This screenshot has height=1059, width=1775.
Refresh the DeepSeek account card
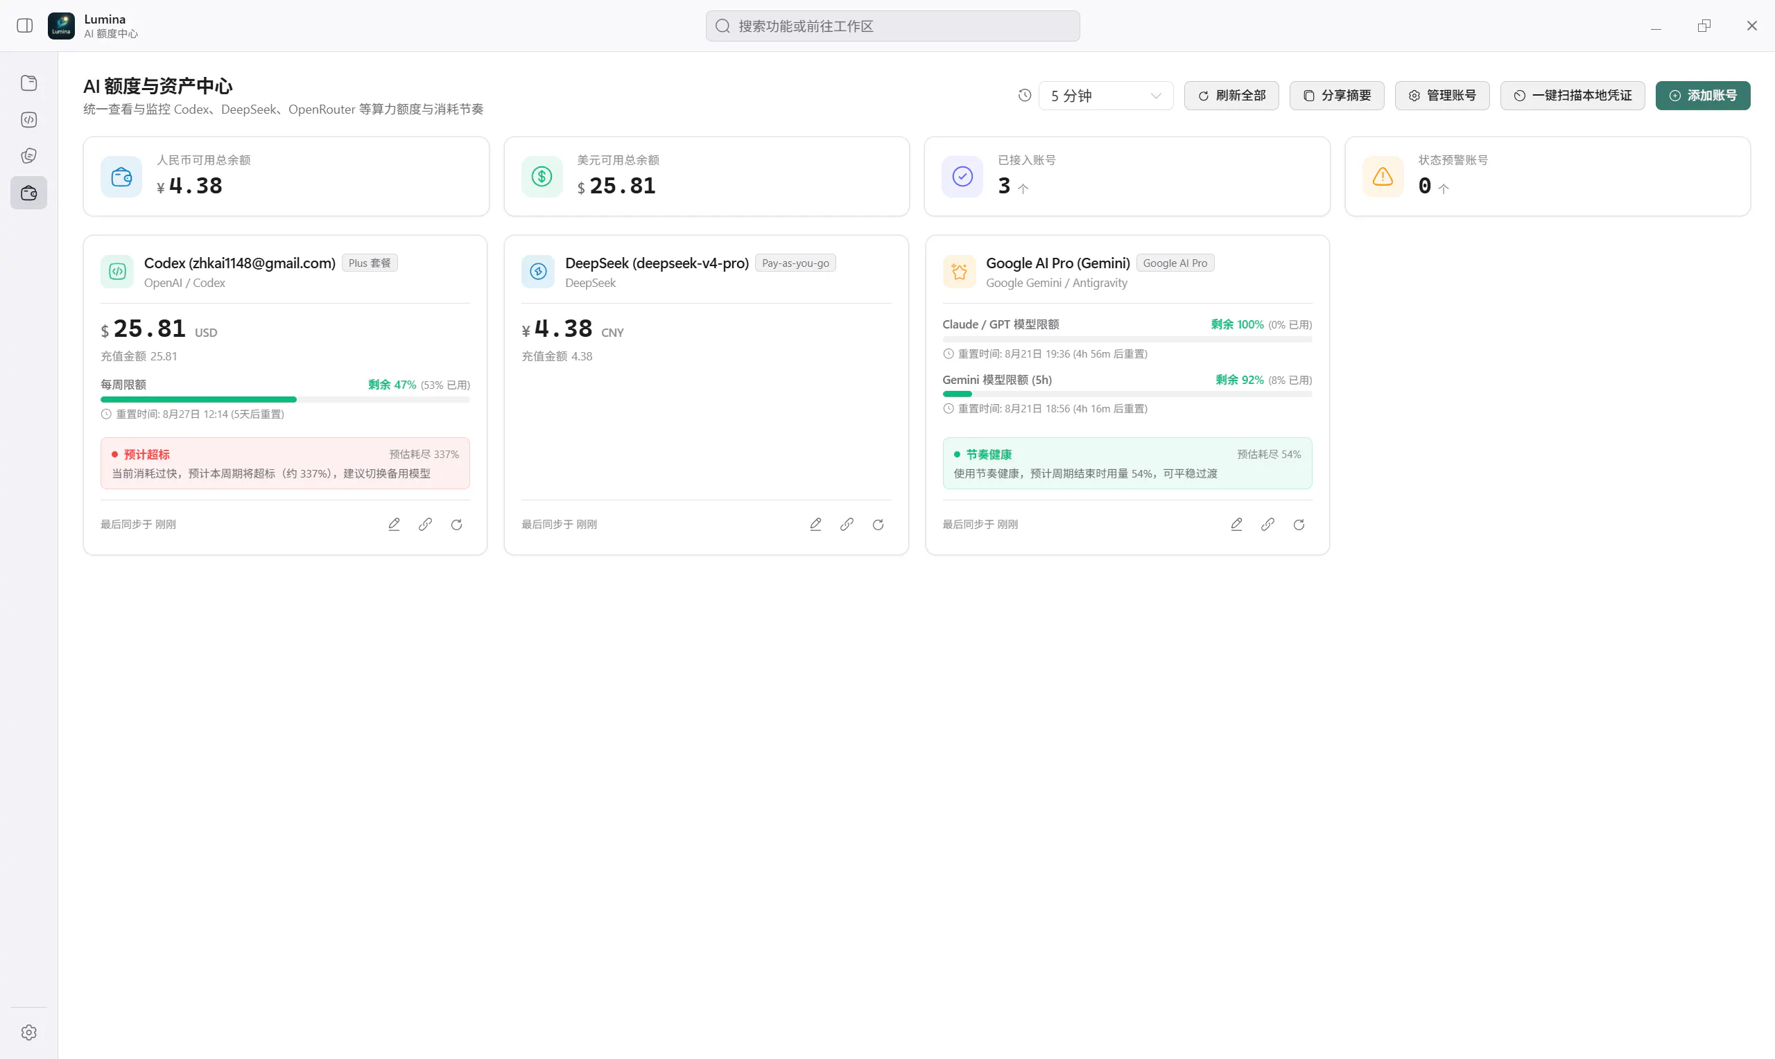878,525
